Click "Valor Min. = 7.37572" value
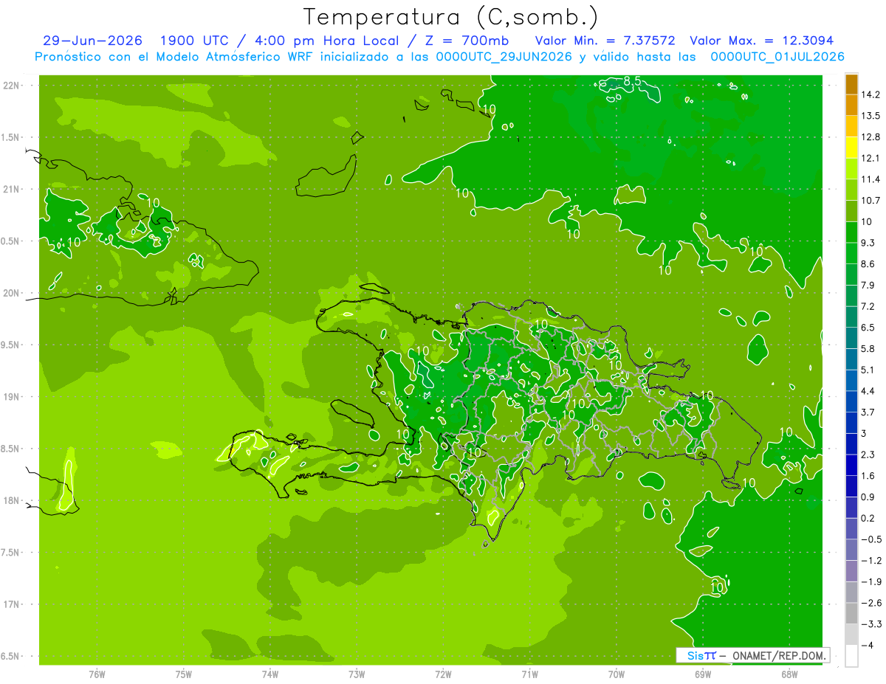 pyautogui.click(x=605, y=41)
